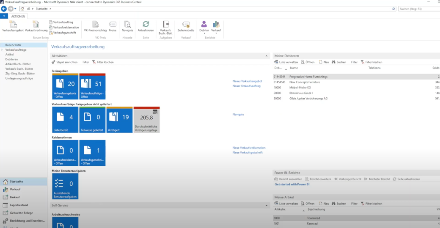Open the Verkaufsreklamationen - Offen tile

coord(65,153)
